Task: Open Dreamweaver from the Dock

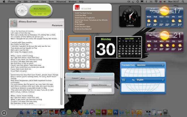Action: point(98,112)
